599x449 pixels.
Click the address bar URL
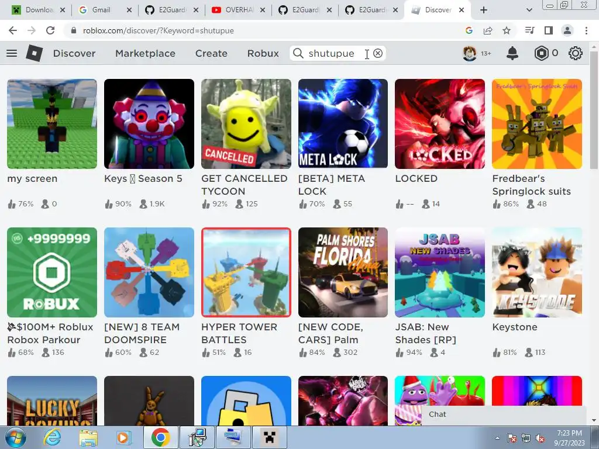[158, 30]
